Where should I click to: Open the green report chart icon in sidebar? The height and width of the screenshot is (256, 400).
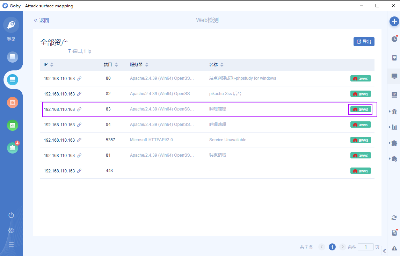click(13, 125)
